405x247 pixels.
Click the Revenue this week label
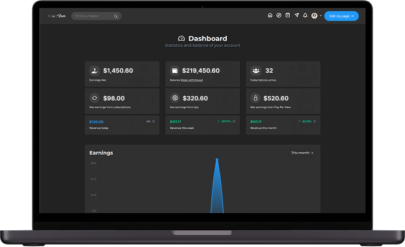coord(182,128)
